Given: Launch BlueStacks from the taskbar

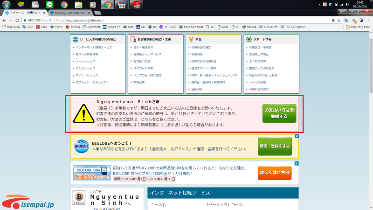Looking at the screenshot, I should (21, 5).
